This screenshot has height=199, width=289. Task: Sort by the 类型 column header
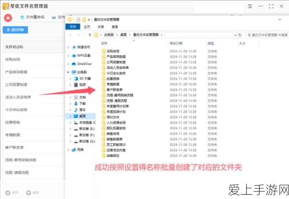tap(210, 44)
